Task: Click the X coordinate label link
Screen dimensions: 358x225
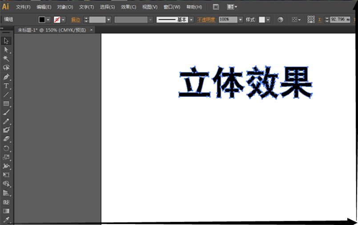Action: 320,20
